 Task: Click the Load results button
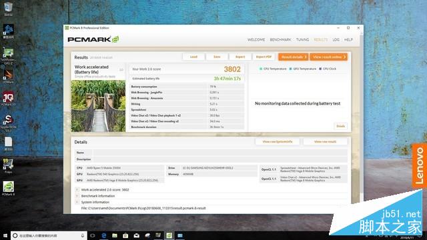pyautogui.click(x=193, y=57)
